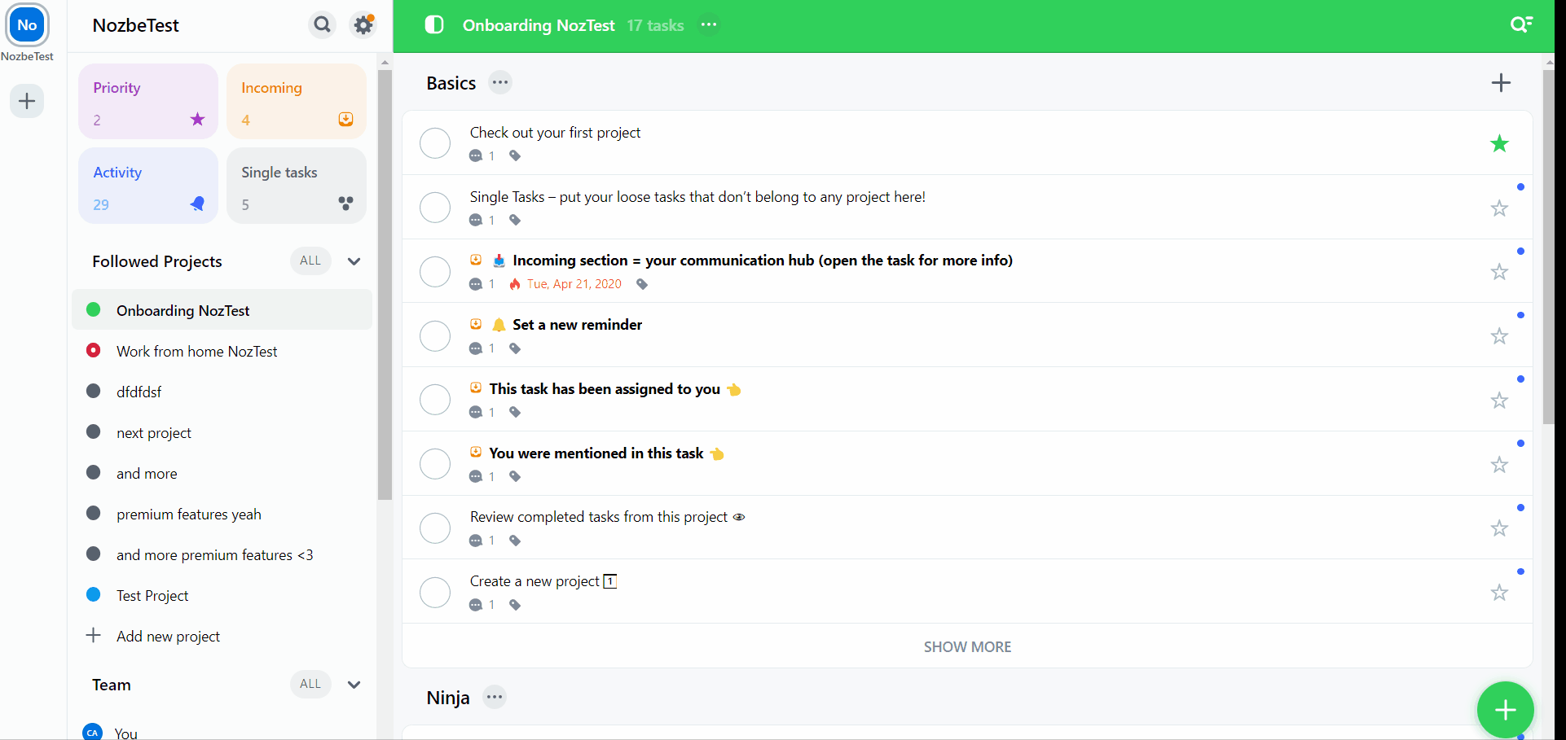Complete 'Check out your first project' task
1566x740 pixels.
coord(435,143)
